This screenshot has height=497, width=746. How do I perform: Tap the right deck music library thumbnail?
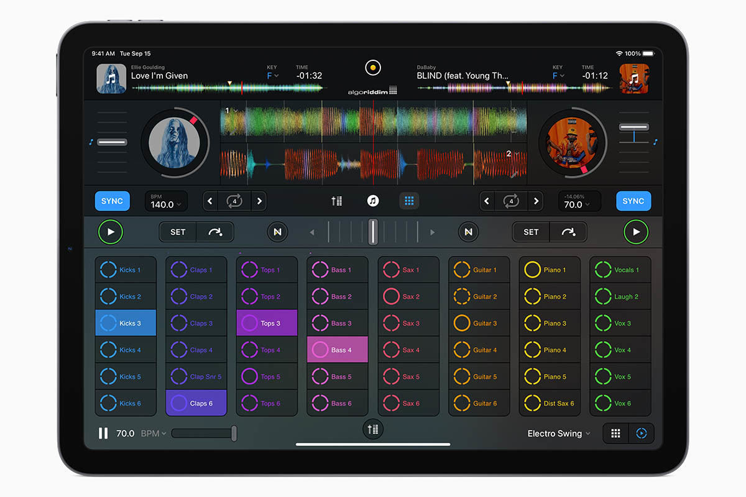pyautogui.click(x=634, y=79)
